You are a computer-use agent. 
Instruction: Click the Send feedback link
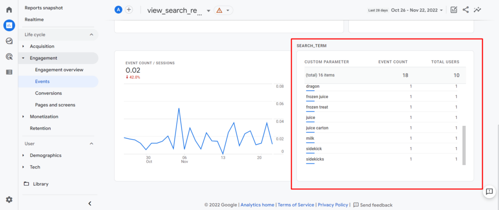pyautogui.click(x=373, y=205)
